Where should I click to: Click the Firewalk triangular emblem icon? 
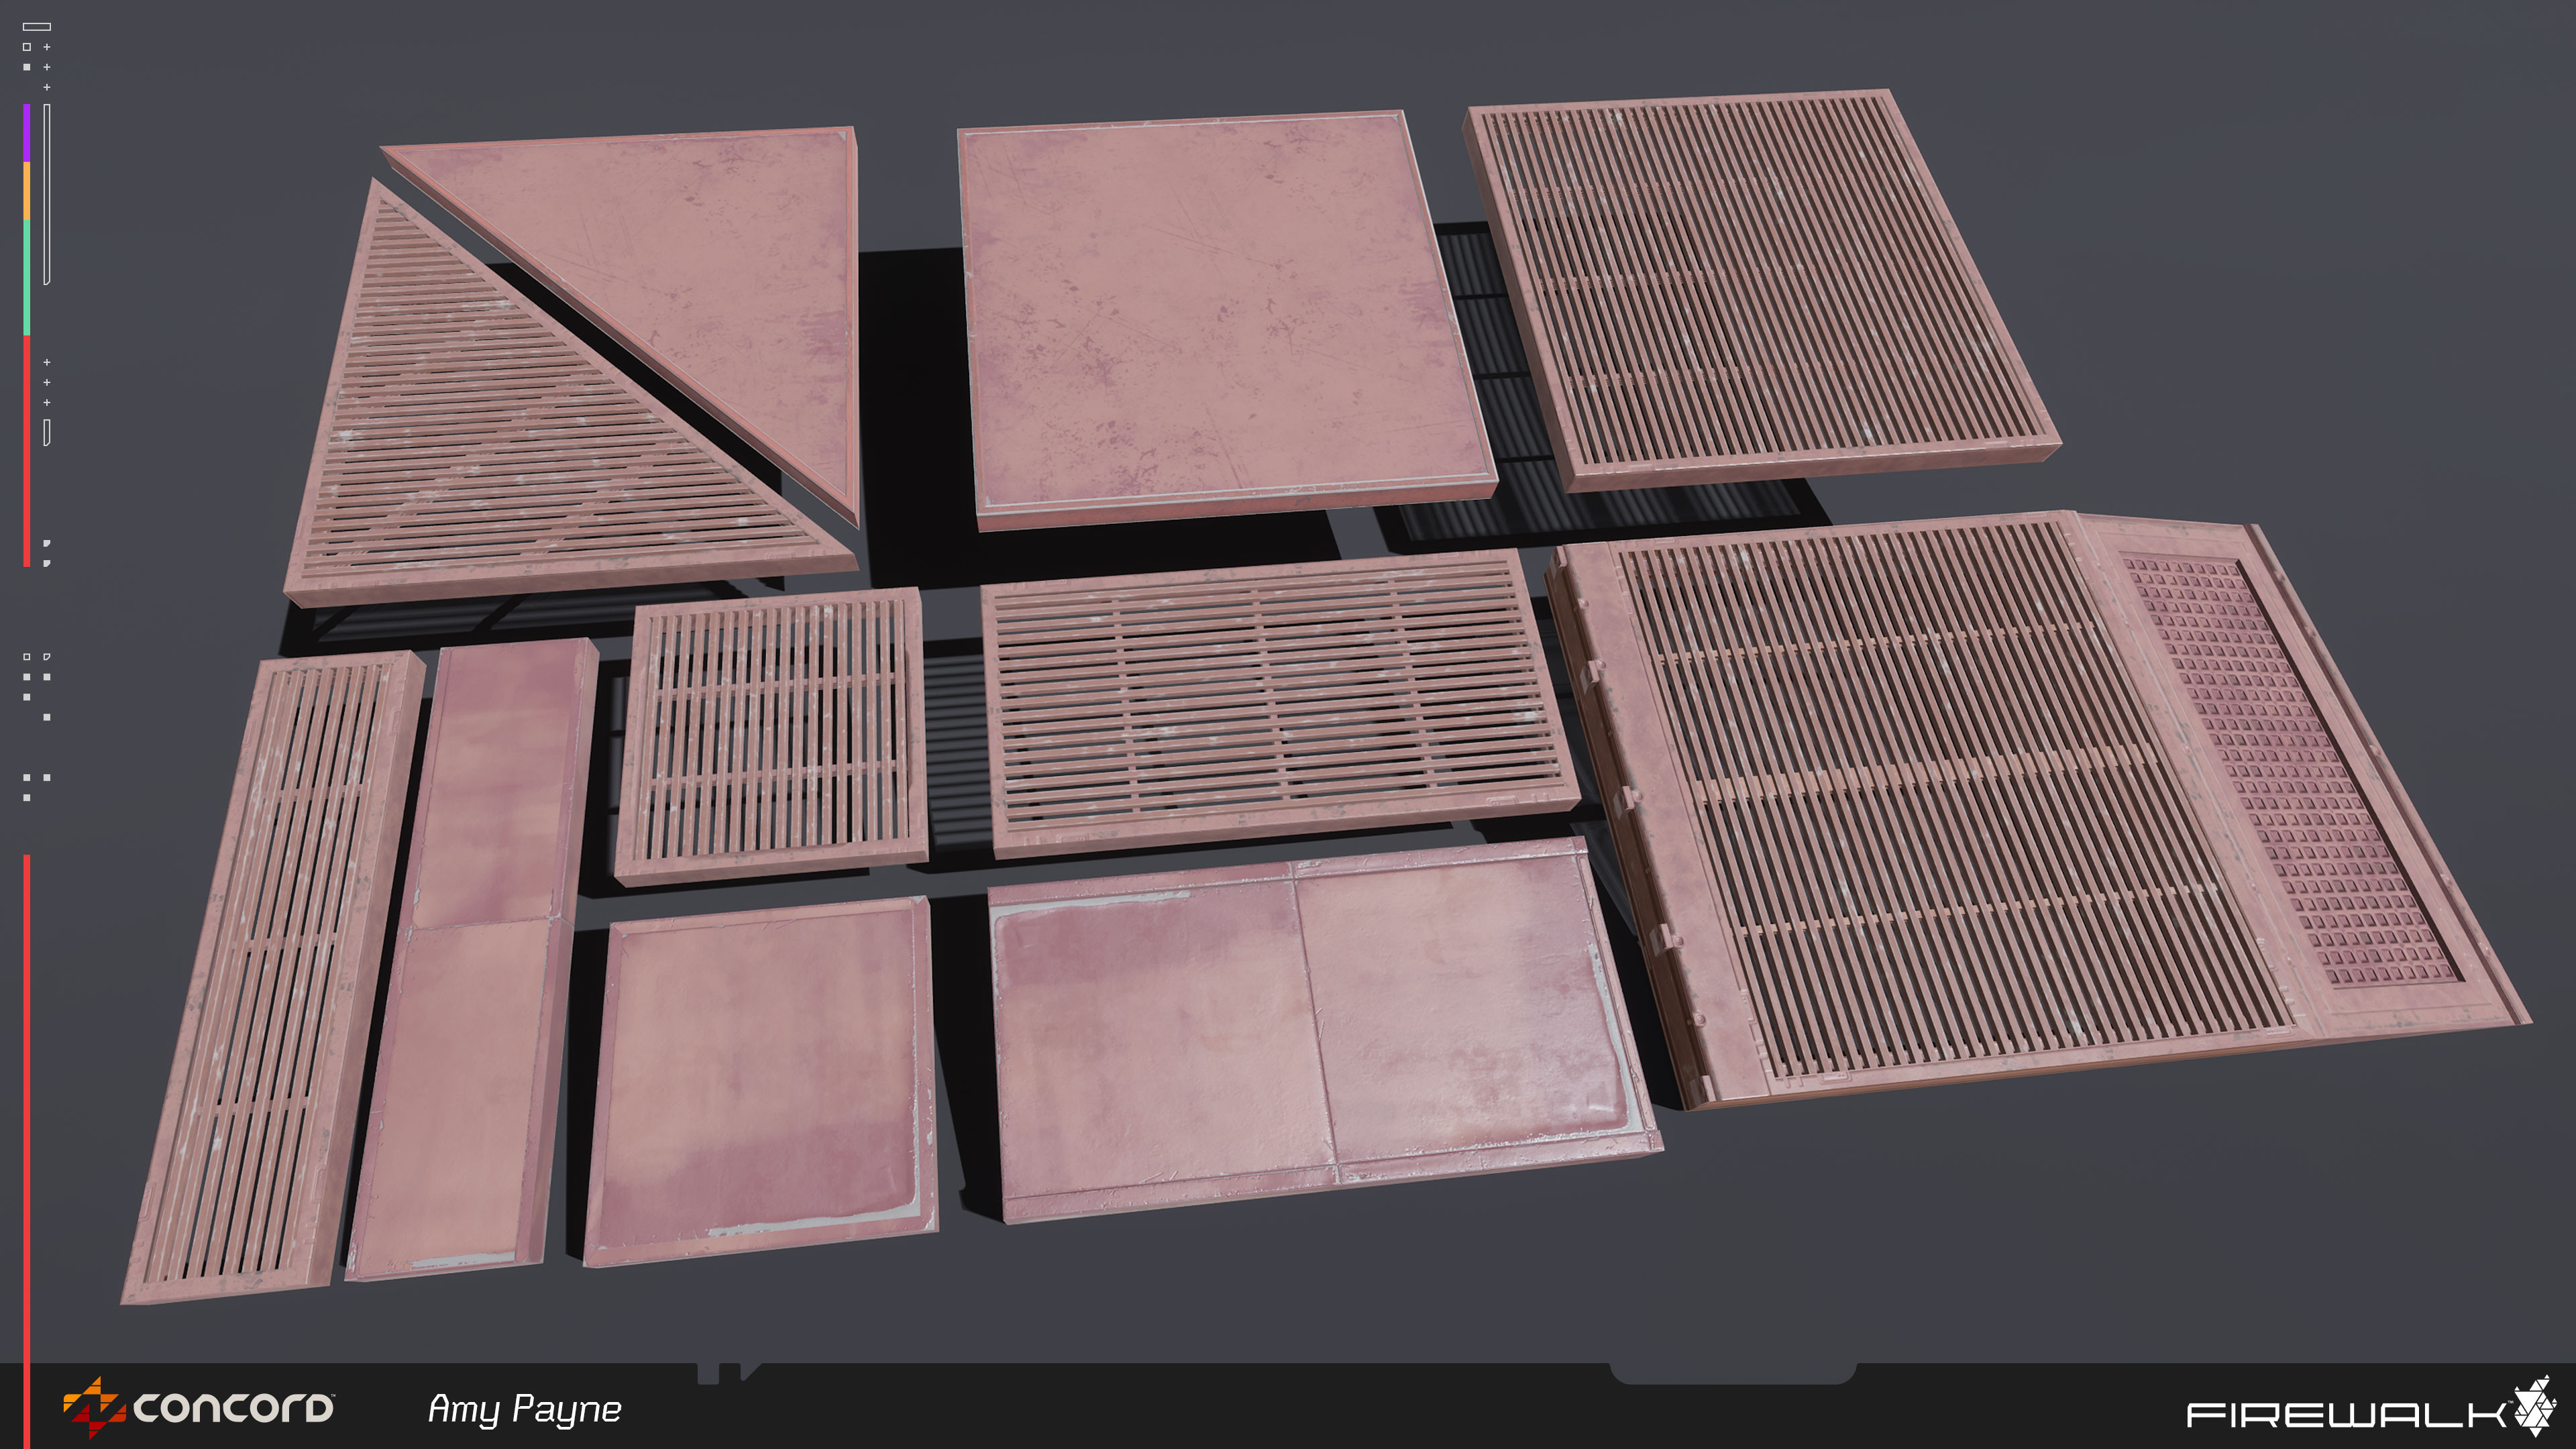[2535, 1405]
